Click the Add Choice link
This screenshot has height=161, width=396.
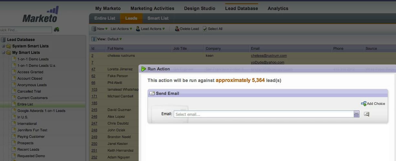click(376, 104)
